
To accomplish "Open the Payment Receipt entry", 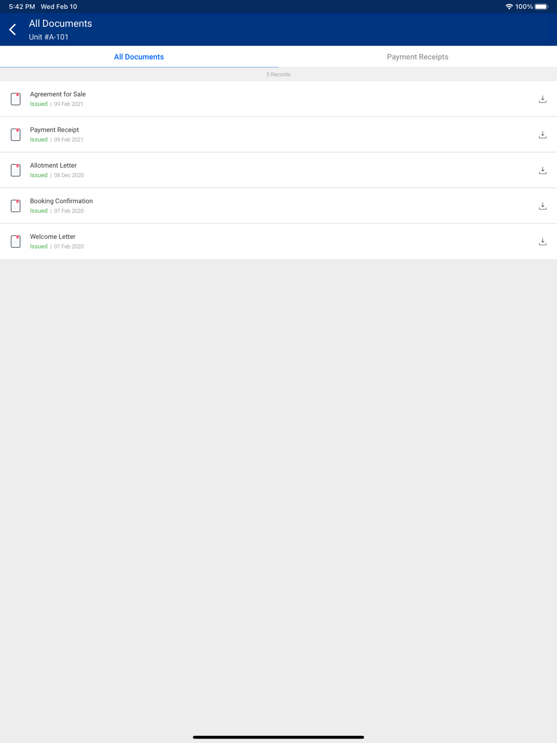I will pos(278,135).
